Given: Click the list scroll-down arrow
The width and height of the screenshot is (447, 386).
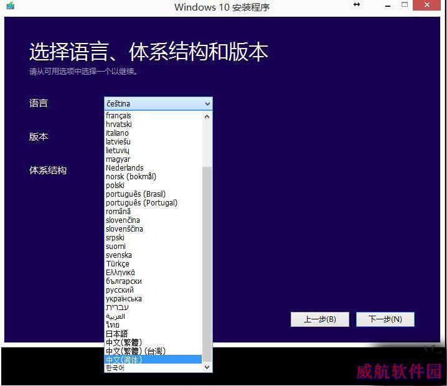Looking at the screenshot, I should [207, 367].
